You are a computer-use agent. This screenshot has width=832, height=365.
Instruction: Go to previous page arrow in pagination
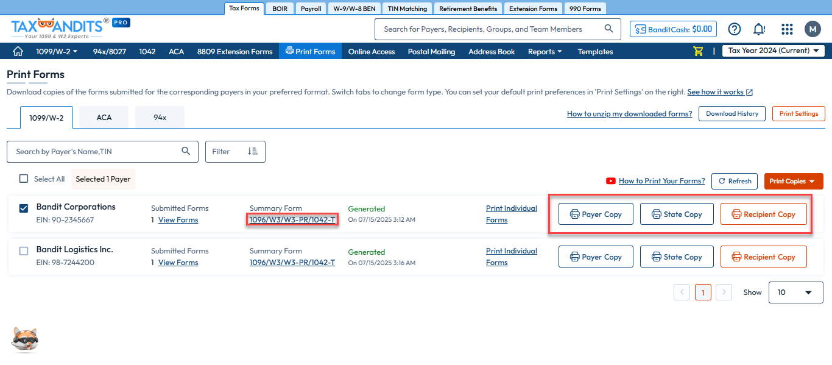(x=682, y=292)
